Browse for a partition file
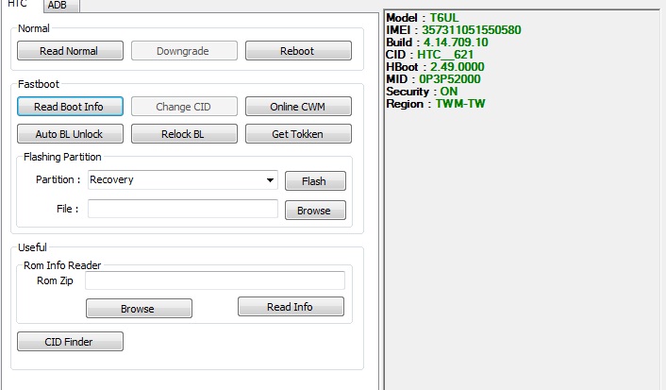This screenshot has width=666, height=390. click(315, 210)
